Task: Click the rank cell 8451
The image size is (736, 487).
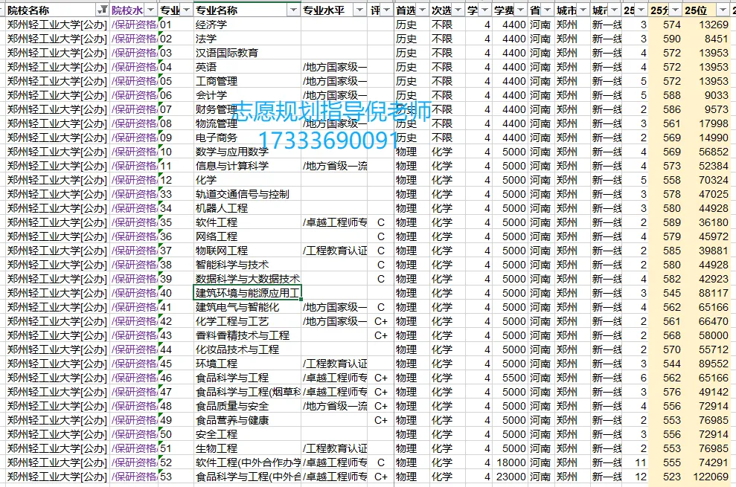Action: pos(706,39)
